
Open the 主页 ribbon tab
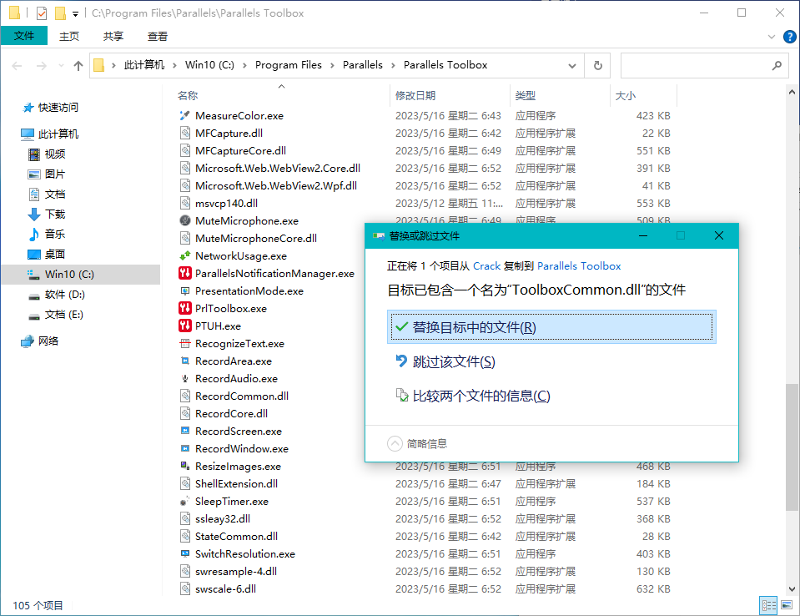[x=69, y=36]
